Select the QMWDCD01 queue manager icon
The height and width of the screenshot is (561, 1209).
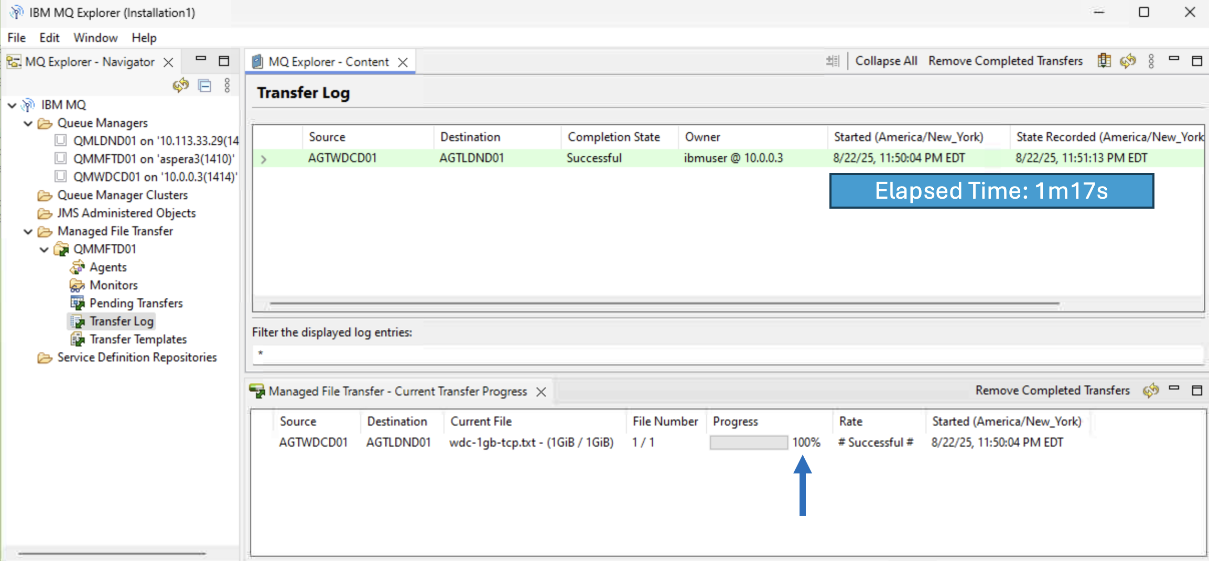pyautogui.click(x=61, y=176)
